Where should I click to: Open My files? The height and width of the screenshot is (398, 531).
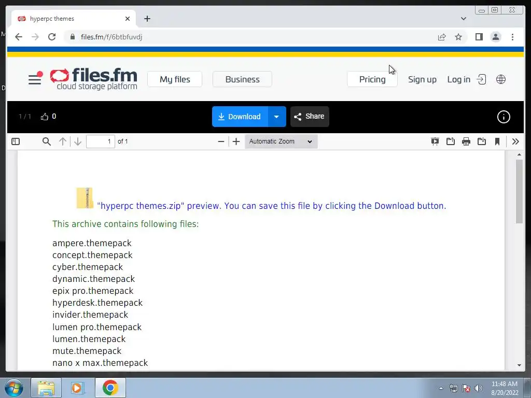(x=175, y=79)
